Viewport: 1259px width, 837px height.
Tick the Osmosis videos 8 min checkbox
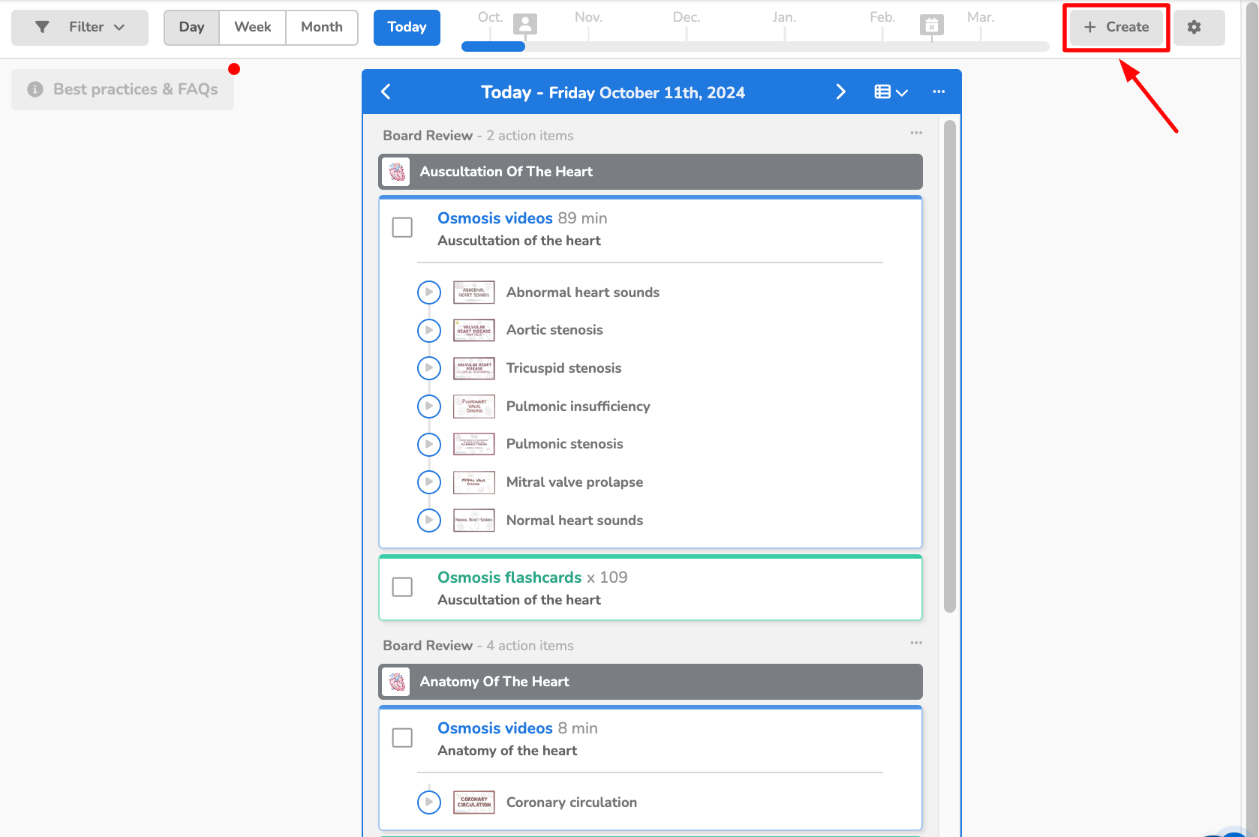(403, 737)
